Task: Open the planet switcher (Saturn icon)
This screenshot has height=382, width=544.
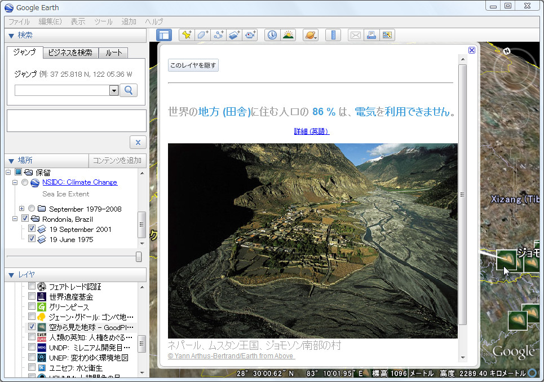Action: point(311,35)
